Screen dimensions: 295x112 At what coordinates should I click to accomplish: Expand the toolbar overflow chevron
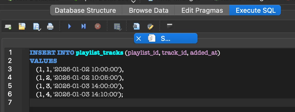click(x=133, y=2)
